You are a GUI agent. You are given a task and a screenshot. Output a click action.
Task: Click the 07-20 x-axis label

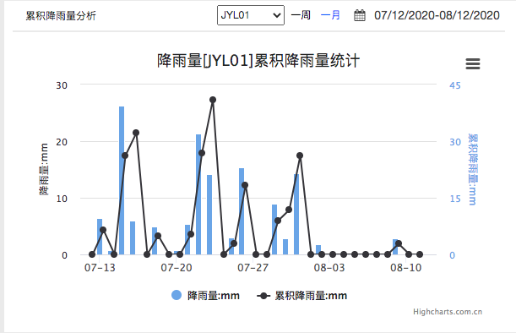pos(176,268)
